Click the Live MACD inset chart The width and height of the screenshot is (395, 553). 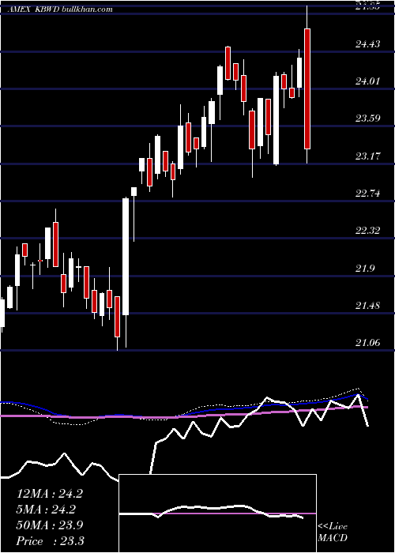[217, 513]
